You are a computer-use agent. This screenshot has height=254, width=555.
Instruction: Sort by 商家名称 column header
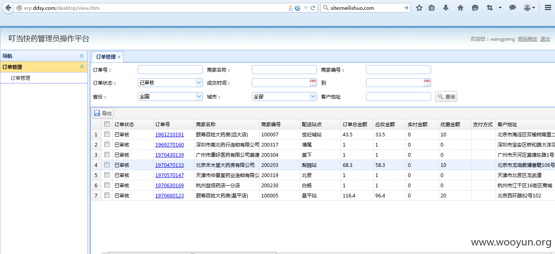[227, 124]
